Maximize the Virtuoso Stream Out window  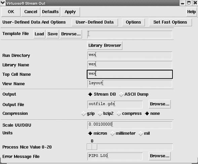click(x=189, y=3)
